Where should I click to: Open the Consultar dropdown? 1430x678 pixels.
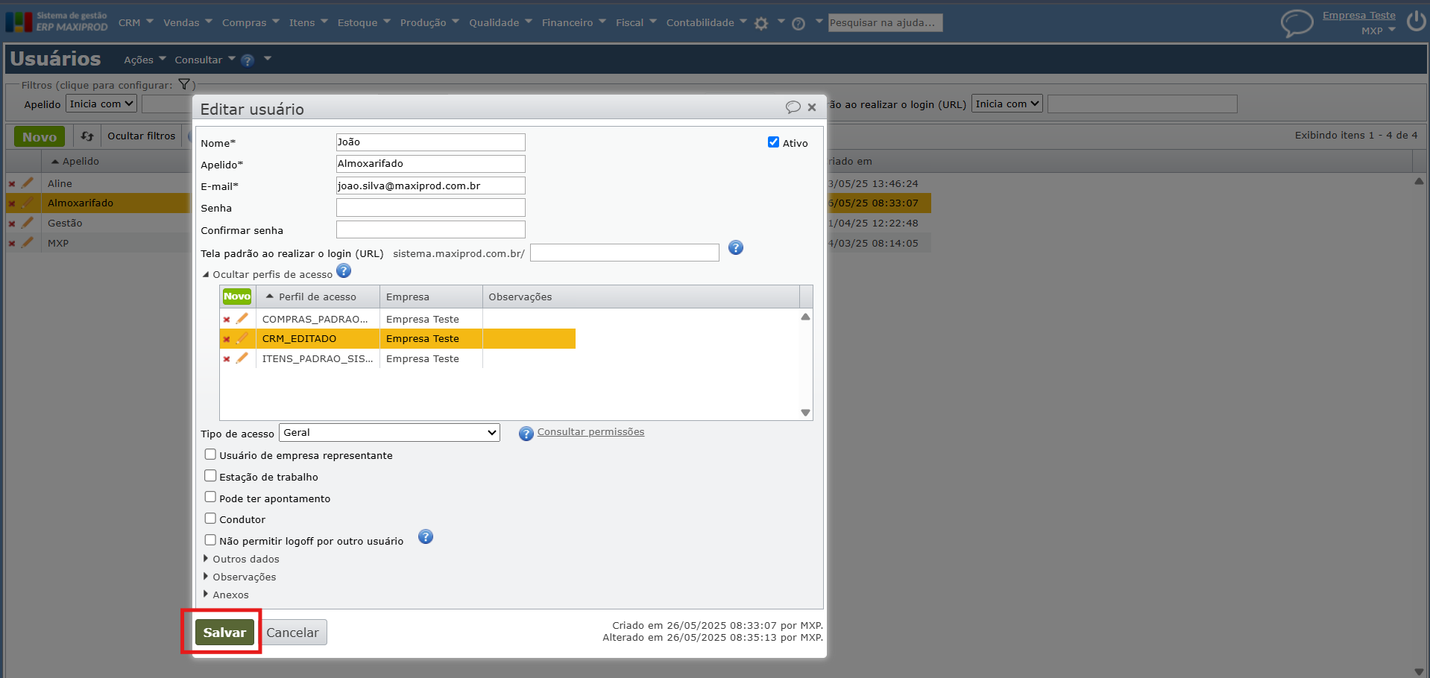pyautogui.click(x=205, y=60)
